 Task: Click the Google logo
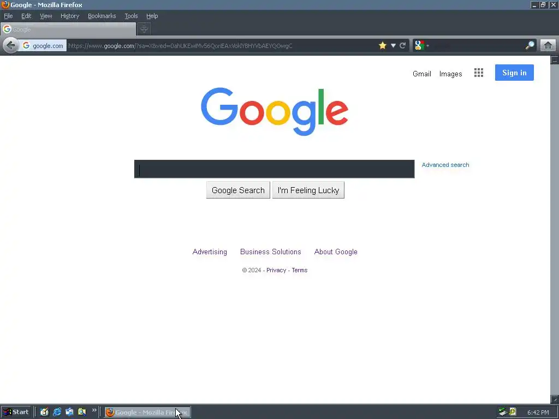[275, 111]
